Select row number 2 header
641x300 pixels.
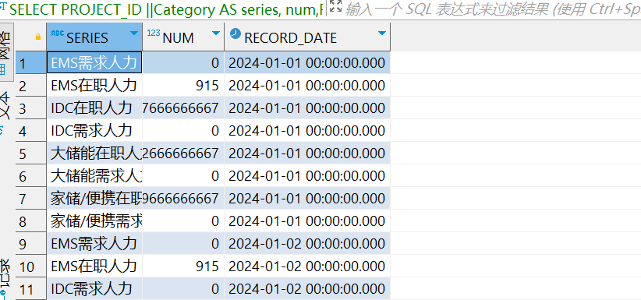point(31,86)
